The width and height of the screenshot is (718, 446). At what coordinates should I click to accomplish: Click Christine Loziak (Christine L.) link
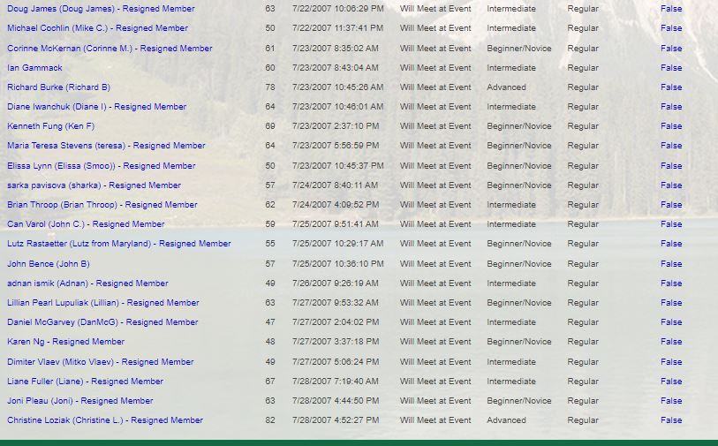point(104,420)
